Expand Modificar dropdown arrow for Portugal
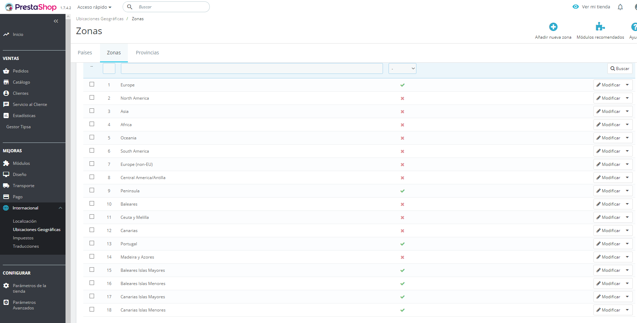Screen dimensions: 637x323 (x=627, y=244)
